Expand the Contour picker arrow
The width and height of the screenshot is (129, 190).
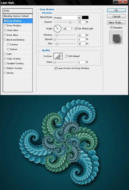[61, 56]
